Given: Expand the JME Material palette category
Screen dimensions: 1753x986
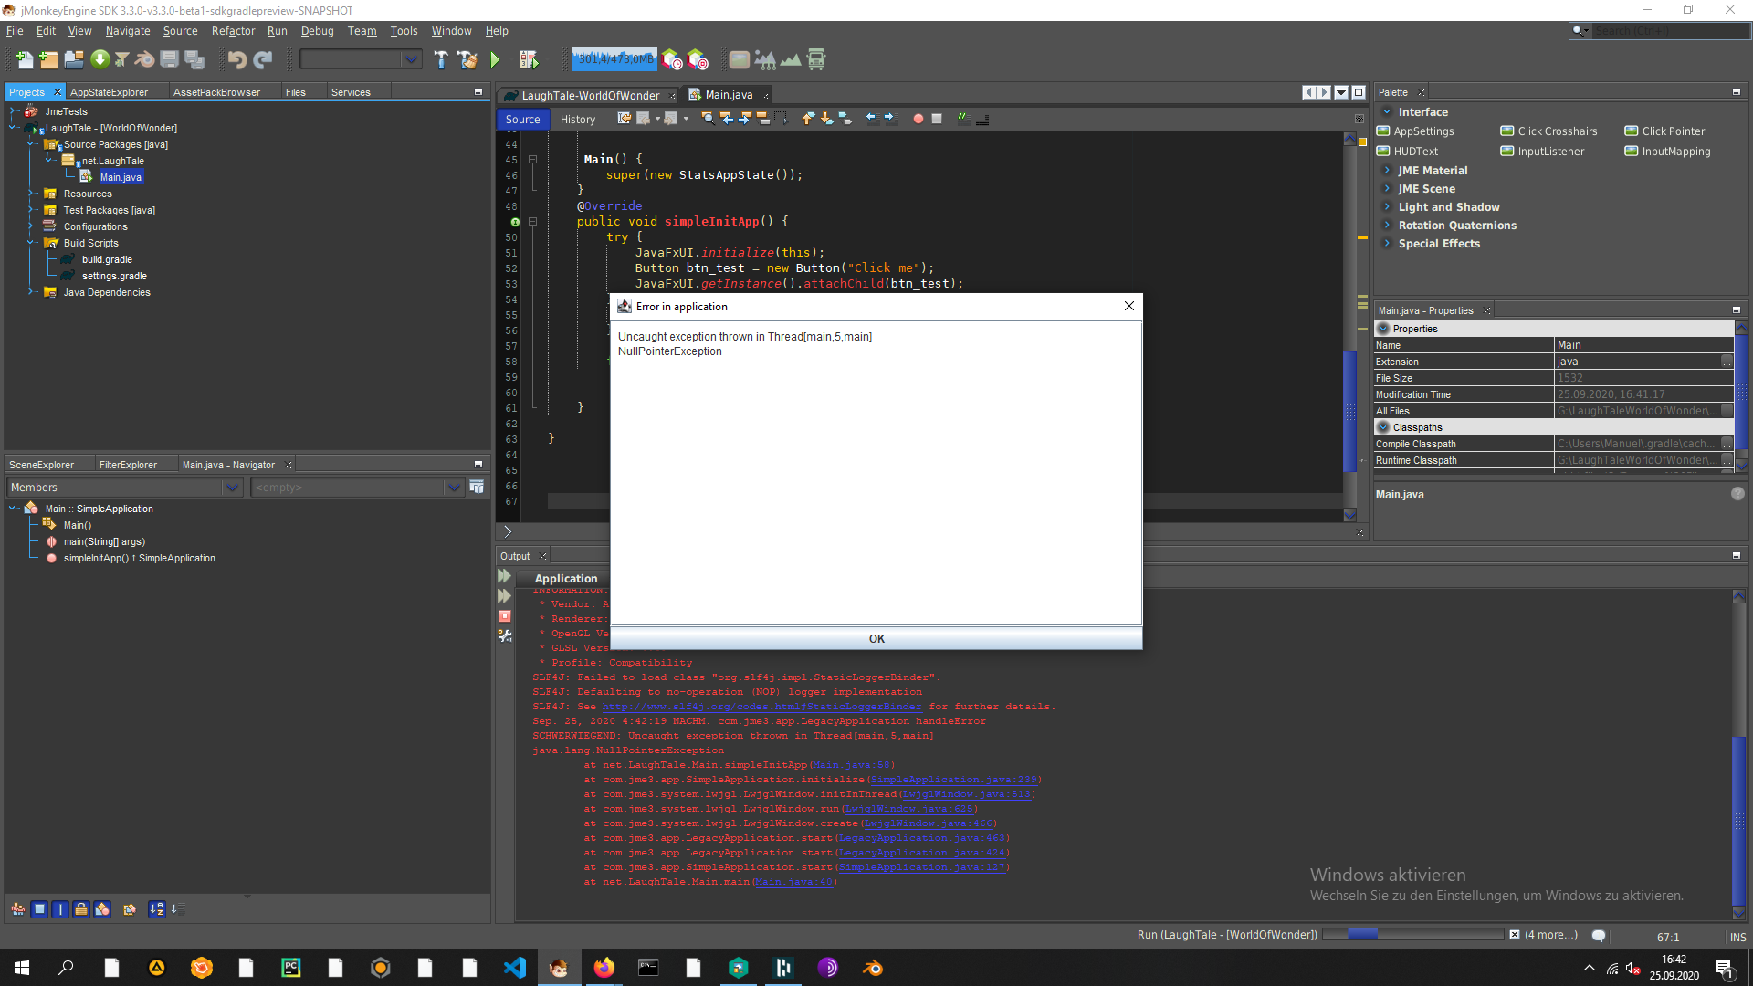Looking at the screenshot, I should (x=1386, y=171).
